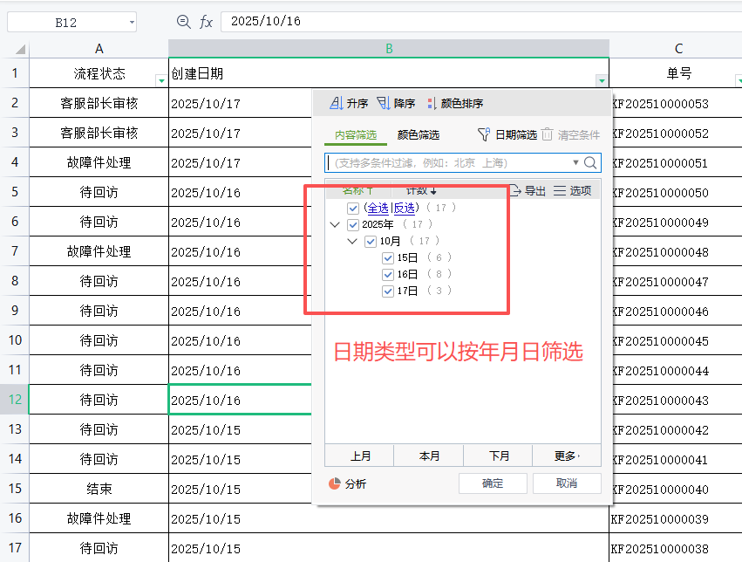Click the magnifier search icon in filter box

[x=590, y=162]
